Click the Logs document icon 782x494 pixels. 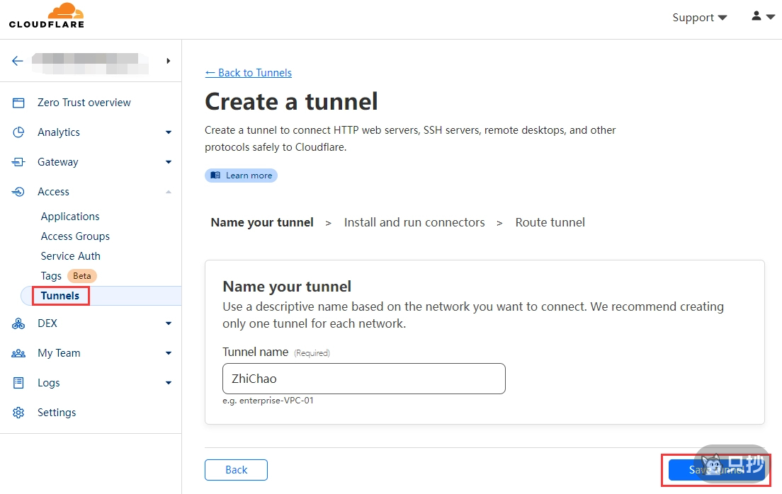pos(18,383)
